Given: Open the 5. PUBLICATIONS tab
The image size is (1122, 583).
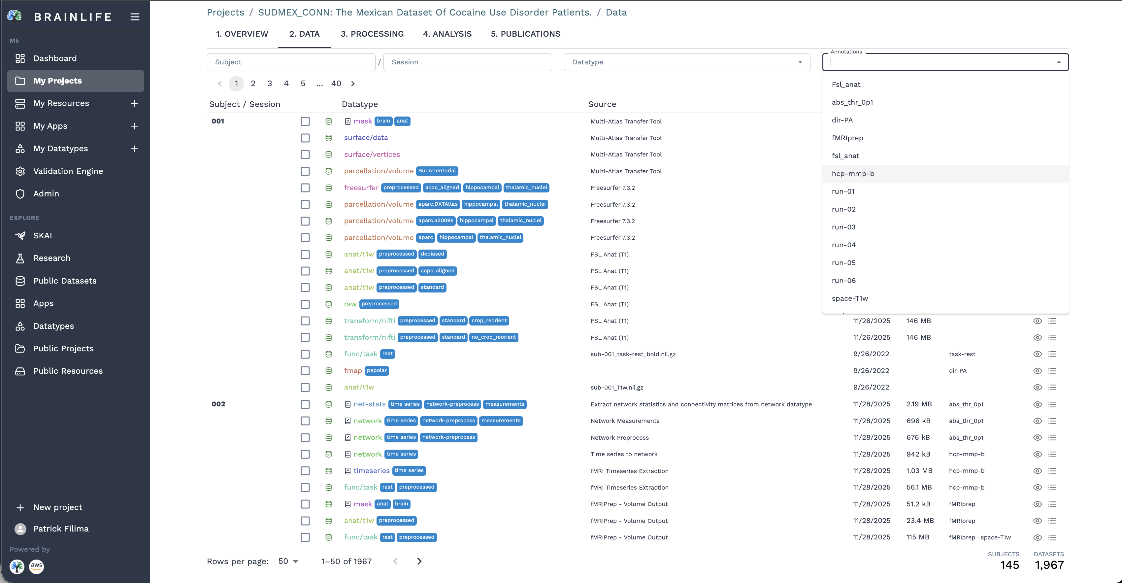Looking at the screenshot, I should 525,34.
